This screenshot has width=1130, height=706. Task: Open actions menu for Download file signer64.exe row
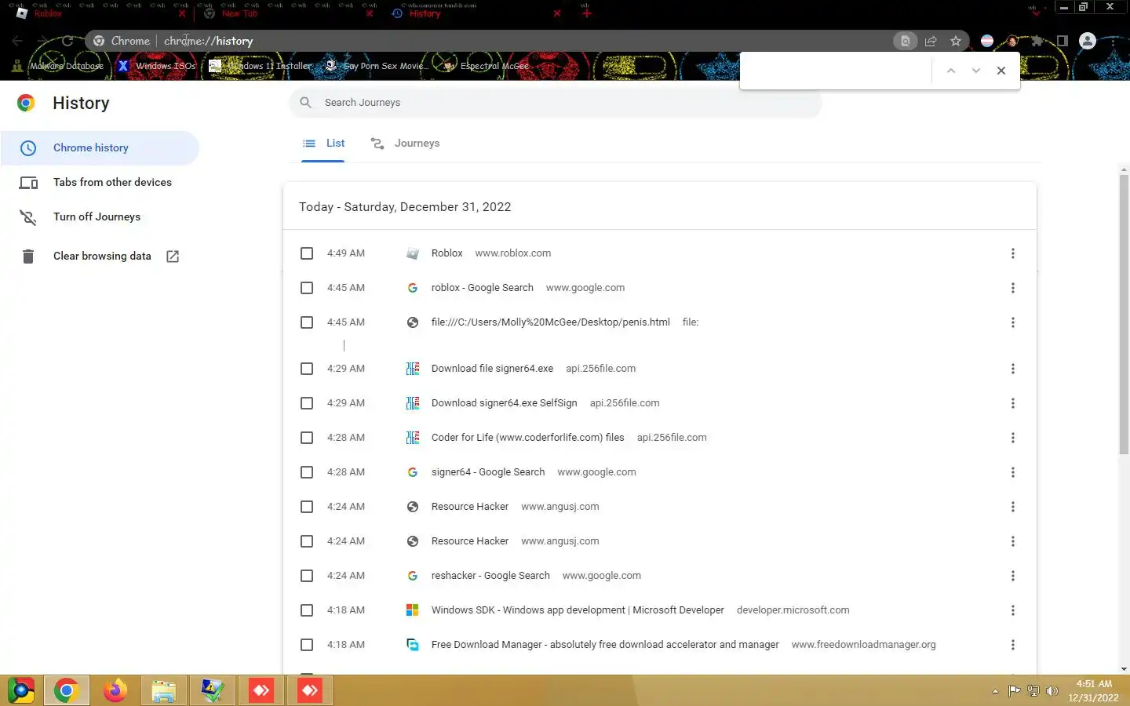point(1013,369)
